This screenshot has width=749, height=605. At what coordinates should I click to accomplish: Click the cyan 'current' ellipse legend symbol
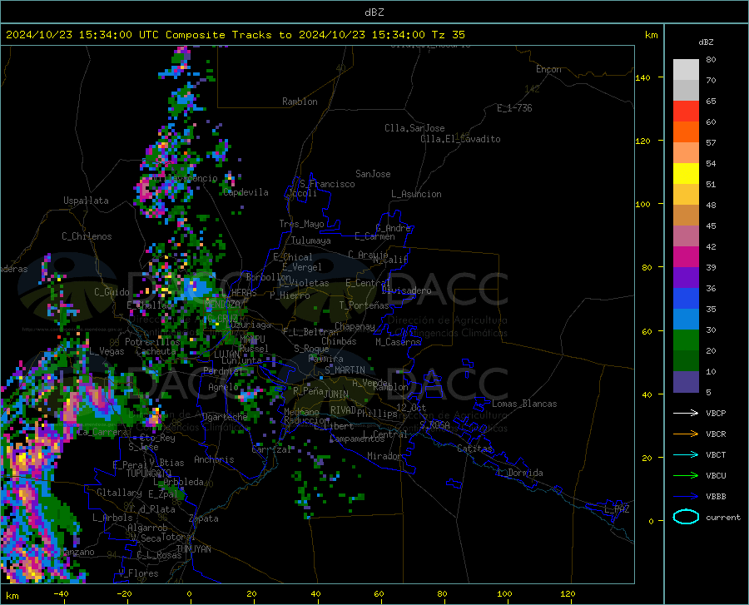[686, 517]
